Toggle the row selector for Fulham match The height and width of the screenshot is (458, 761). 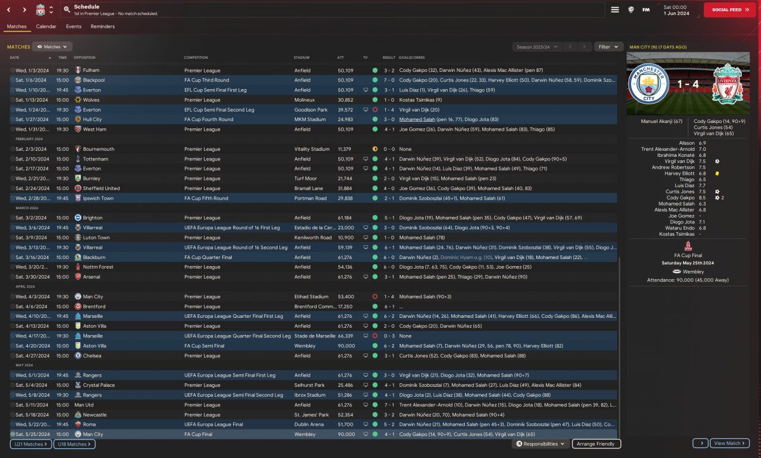tap(12, 70)
